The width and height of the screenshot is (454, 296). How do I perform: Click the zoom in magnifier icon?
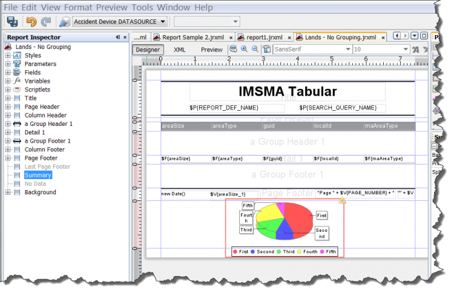click(245, 49)
